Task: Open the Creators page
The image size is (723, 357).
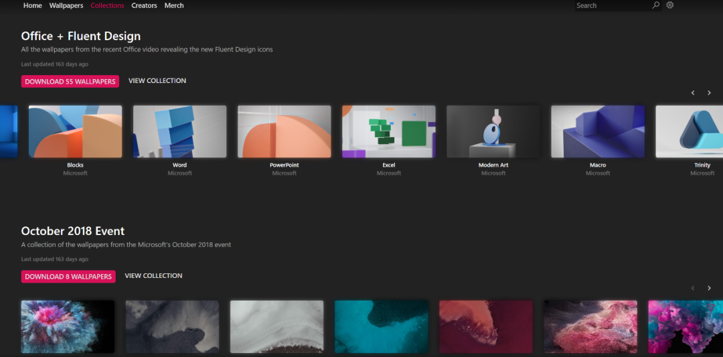Action: [x=145, y=5]
